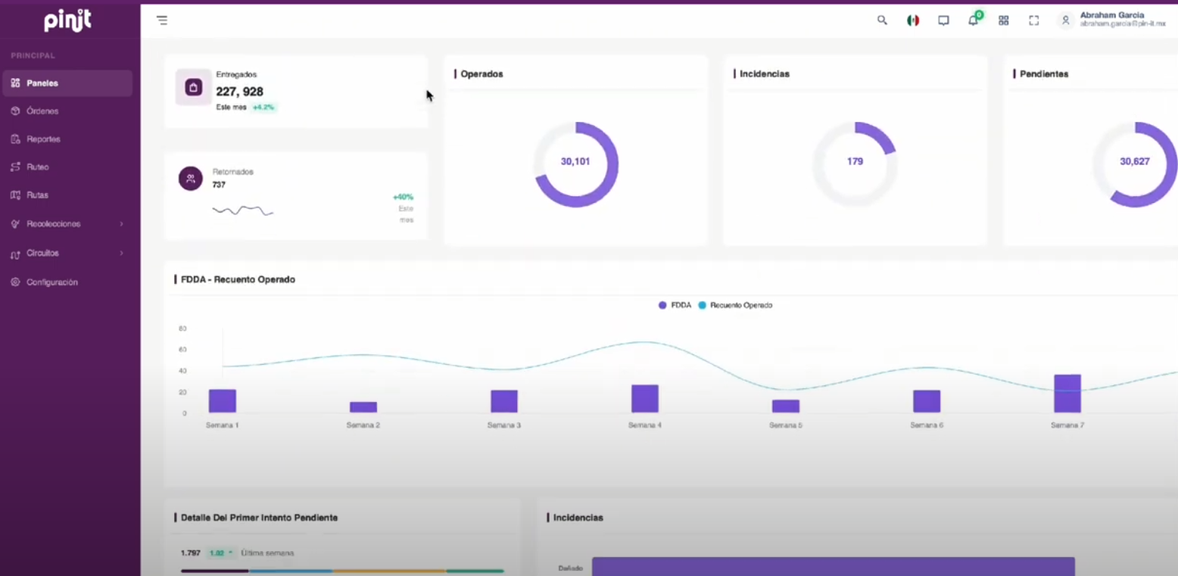Screen dimensions: 1178x576
Task: Expand the Recolecciones sidebar submenu
Action: (x=67, y=224)
